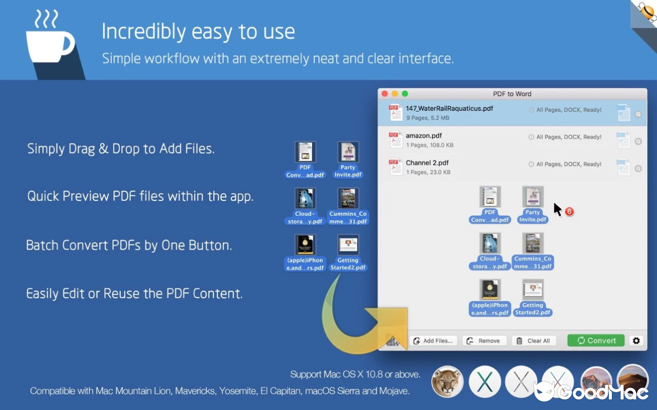The width and height of the screenshot is (657, 410).
Task: Select the desktop file Getting Started2.pdf outside the window
Action: [348, 253]
